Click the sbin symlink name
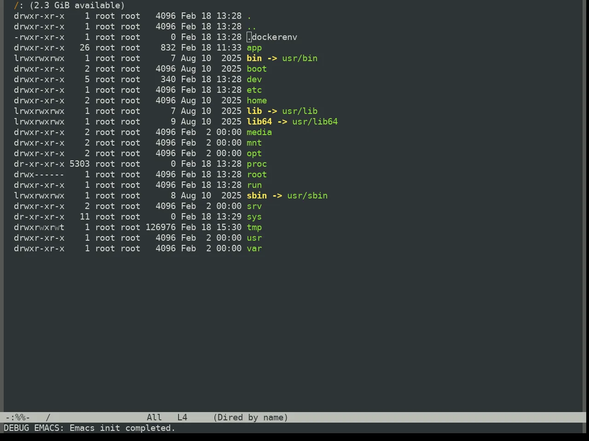589x441 pixels. tap(257, 196)
